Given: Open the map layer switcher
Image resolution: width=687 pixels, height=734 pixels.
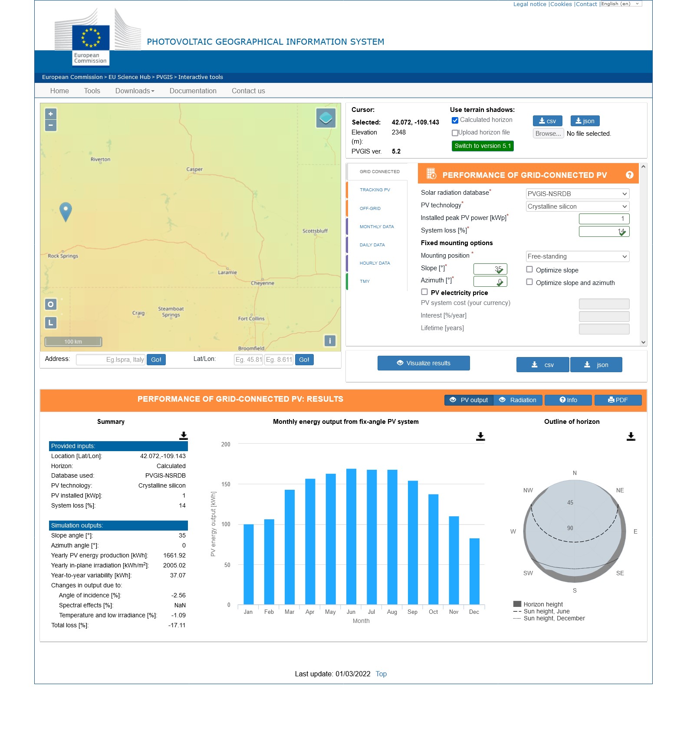Looking at the screenshot, I should [325, 118].
